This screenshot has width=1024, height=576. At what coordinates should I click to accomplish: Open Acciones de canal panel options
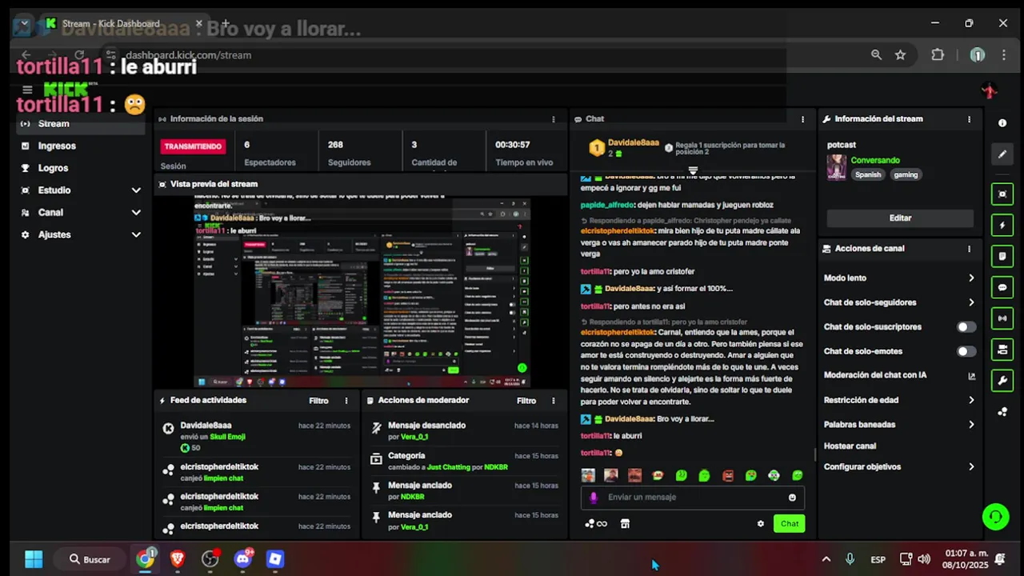point(969,249)
